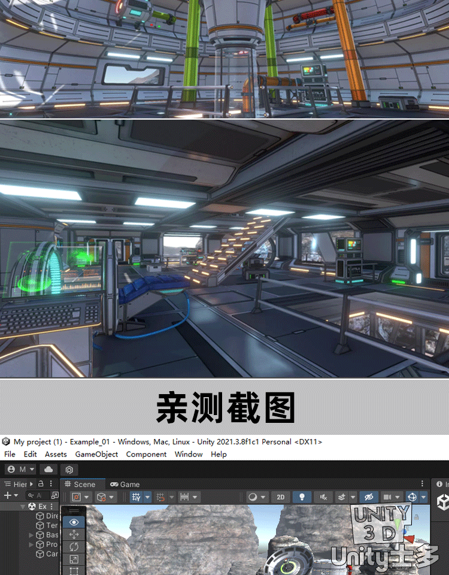Image resolution: width=449 pixels, height=575 pixels.
Task: Toggle hidden objects visibility eye
Action: pos(369,497)
